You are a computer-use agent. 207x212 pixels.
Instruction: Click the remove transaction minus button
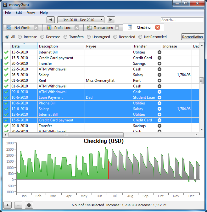[x=18, y=205]
